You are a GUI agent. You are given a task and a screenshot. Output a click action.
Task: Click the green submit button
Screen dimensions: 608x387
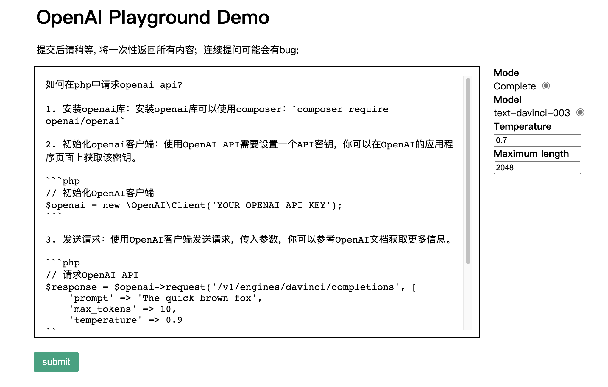56,362
